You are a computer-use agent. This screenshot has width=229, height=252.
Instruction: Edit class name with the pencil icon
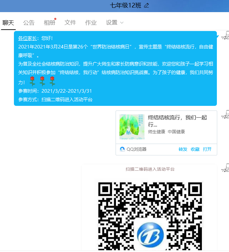point(146,5)
